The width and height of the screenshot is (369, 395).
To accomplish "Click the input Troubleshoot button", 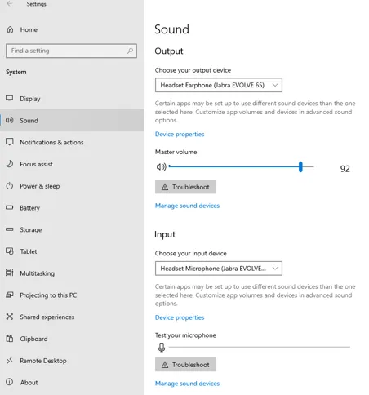I will tap(185, 365).
